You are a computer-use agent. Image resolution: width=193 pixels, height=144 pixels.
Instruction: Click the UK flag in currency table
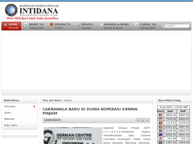click(161, 131)
